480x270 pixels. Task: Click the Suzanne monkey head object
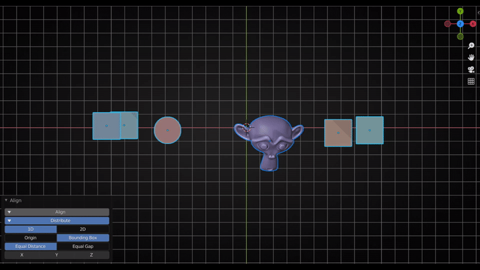click(271, 141)
